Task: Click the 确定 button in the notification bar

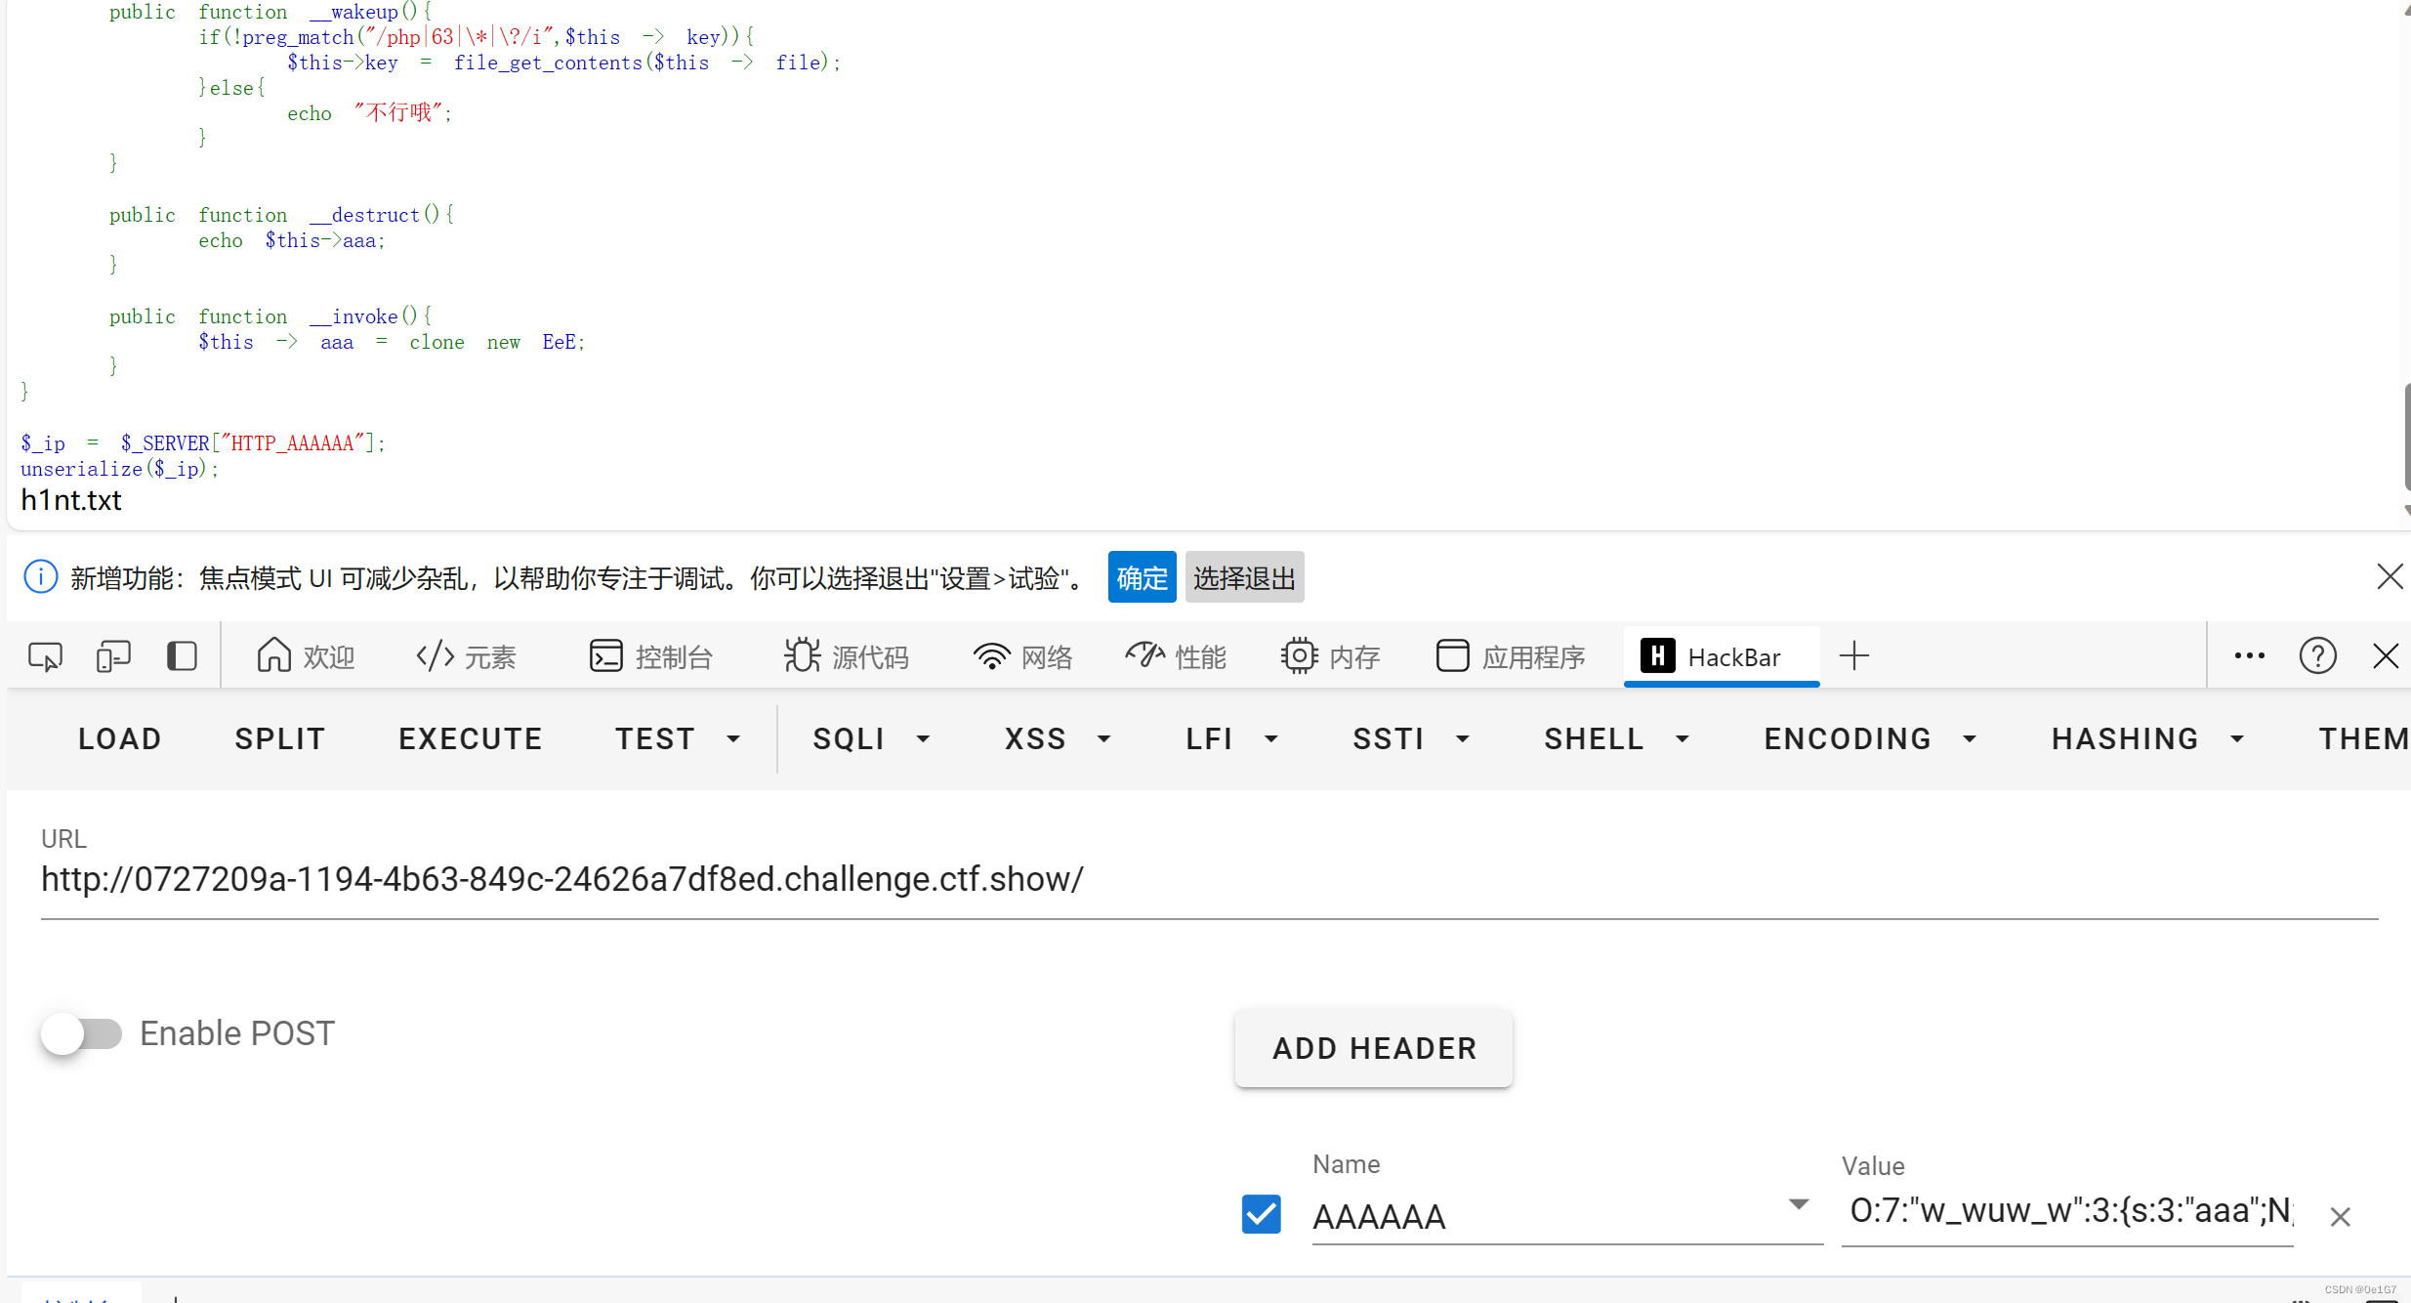Action: (x=1142, y=577)
